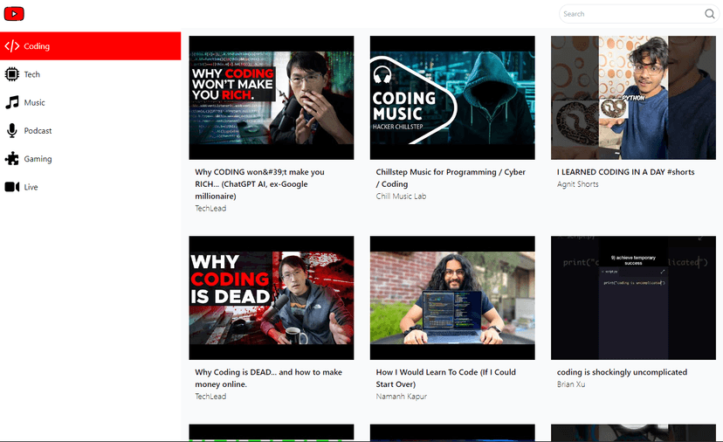The image size is (723, 442).
Task: Open the Coding Music Hacker Chillstep thumbnail
Action: 452,98
